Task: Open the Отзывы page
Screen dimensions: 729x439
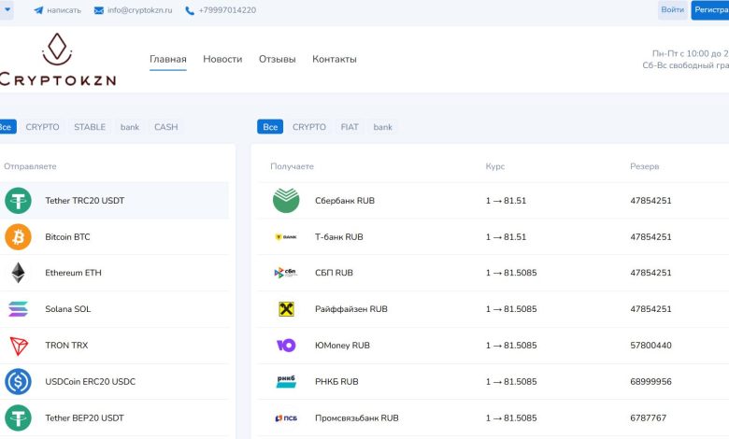Action: coord(277,59)
